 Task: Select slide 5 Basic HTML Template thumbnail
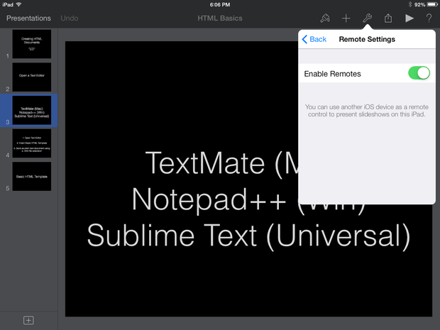(x=32, y=177)
